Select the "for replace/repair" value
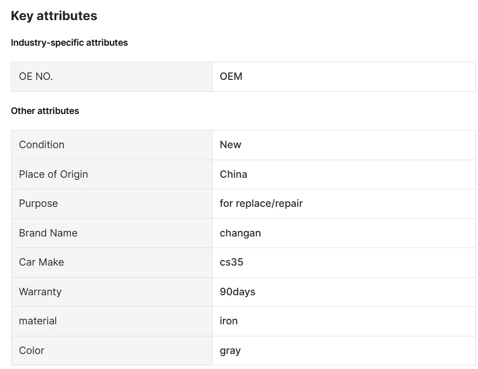Screen dimensions: 478x369 [x=261, y=203]
